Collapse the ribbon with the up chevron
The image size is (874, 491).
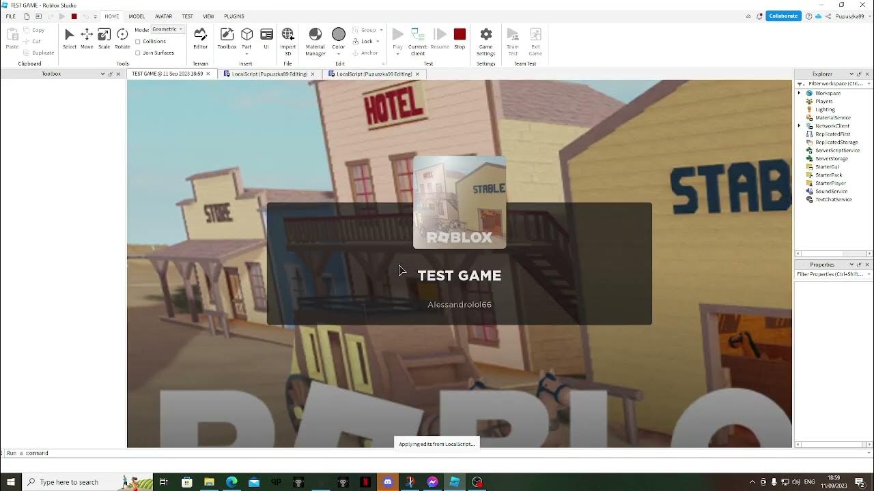click(748, 16)
